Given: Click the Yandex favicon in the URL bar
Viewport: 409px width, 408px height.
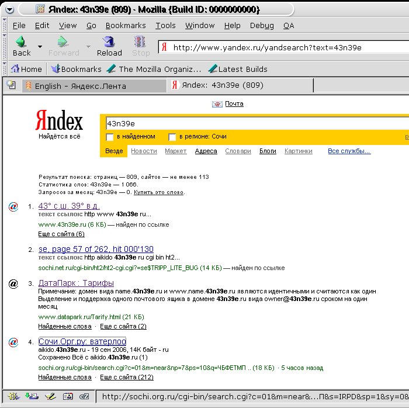Looking at the screenshot, I should 164,47.
